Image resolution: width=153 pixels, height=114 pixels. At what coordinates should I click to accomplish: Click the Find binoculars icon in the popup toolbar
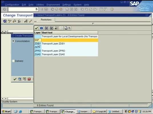[46, 28]
